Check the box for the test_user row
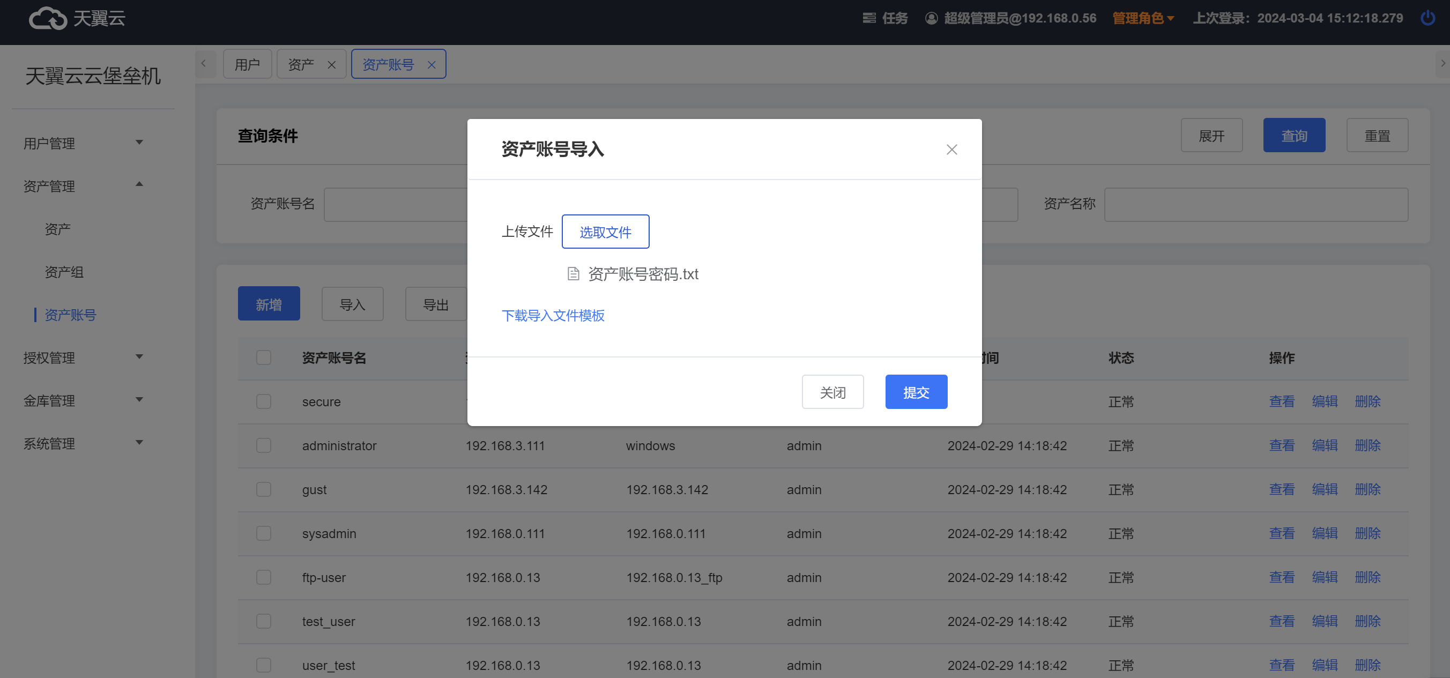This screenshot has width=1450, height=678. [x=263, y=621]
